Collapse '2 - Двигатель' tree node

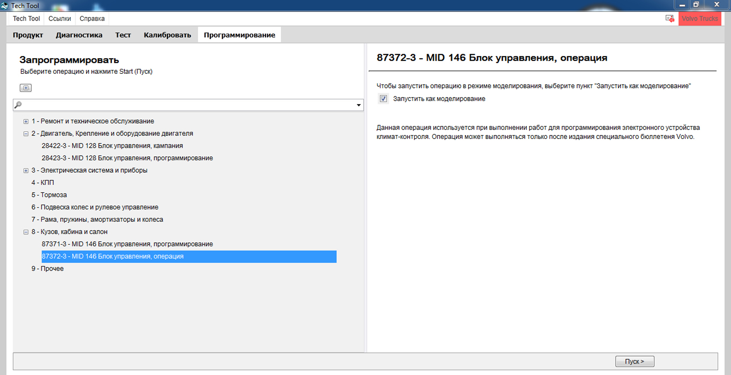coord(26,134)
